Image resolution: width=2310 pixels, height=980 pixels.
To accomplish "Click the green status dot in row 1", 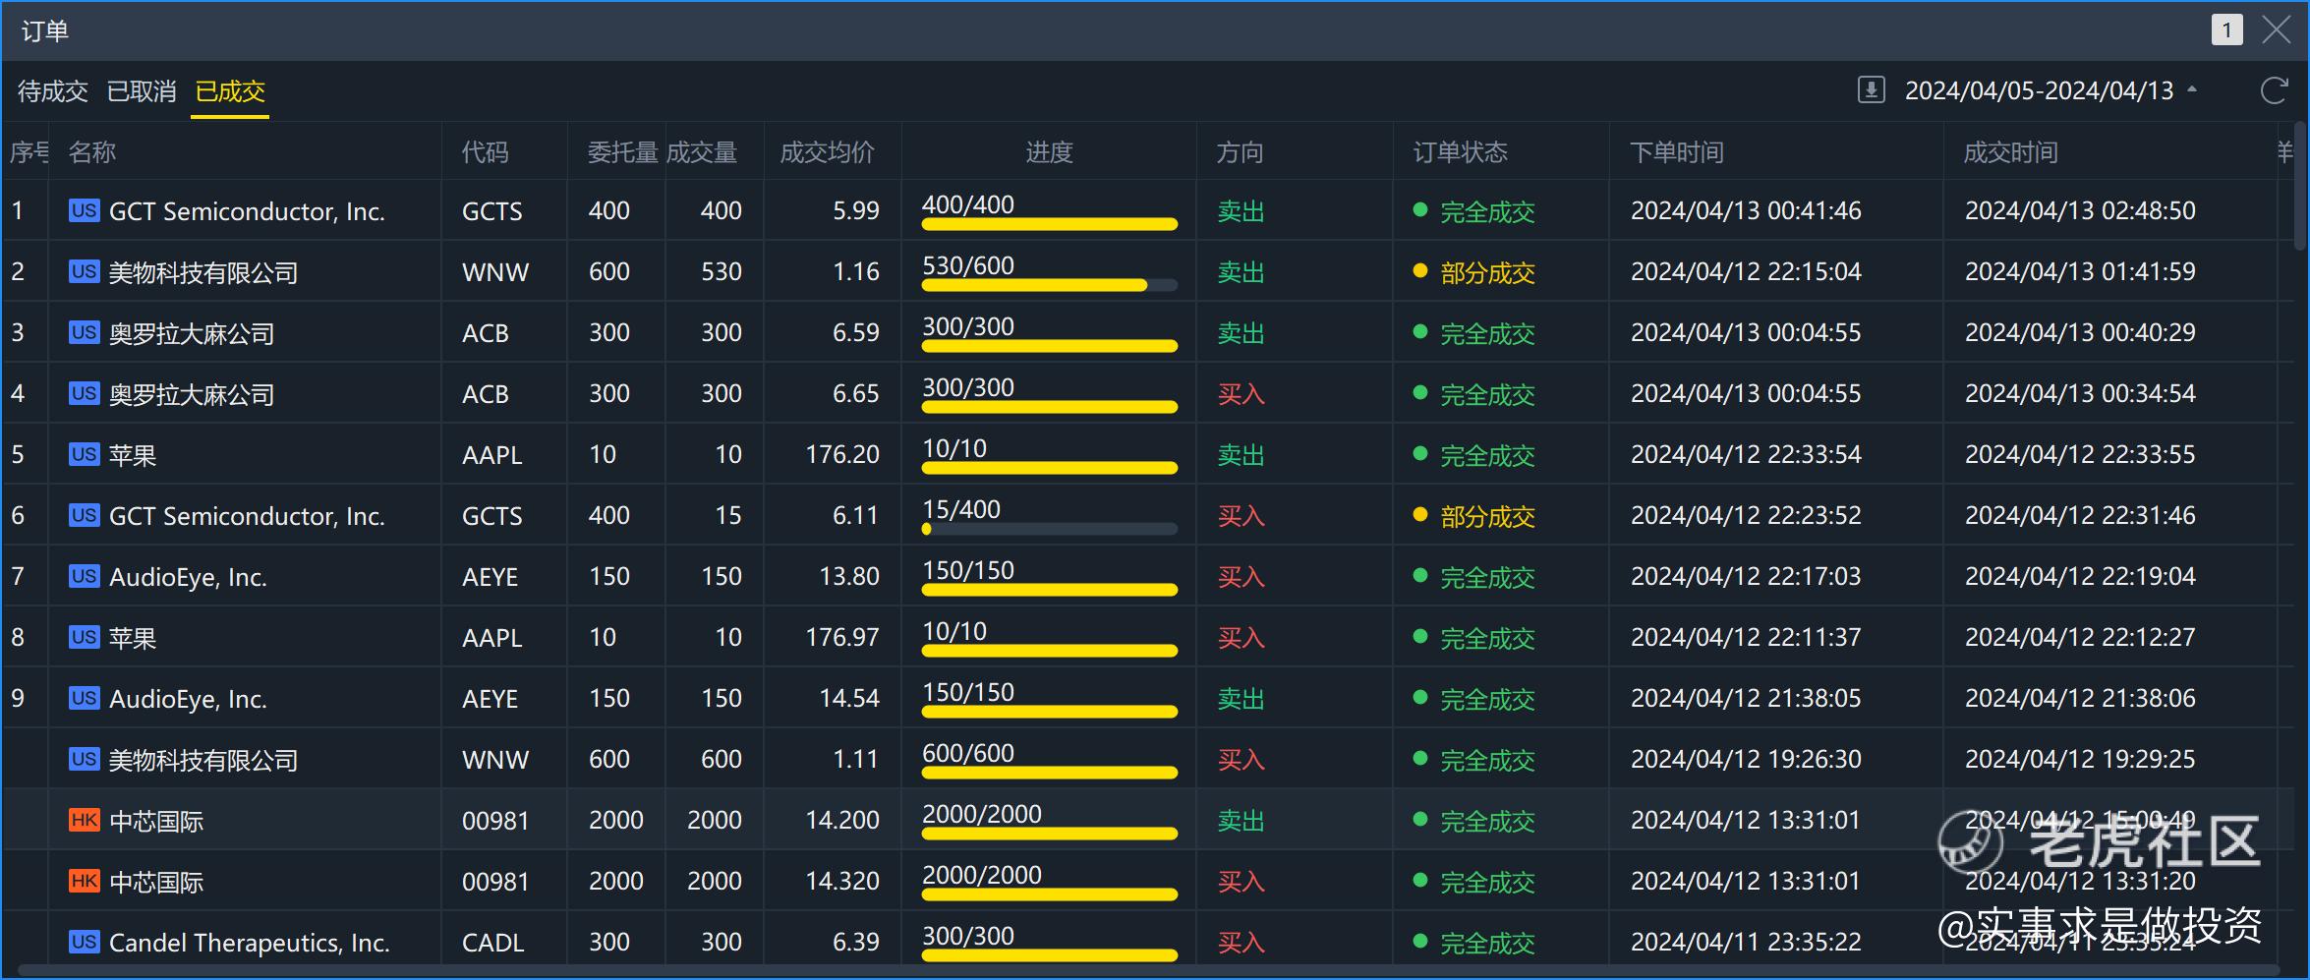I will point(1419,209).
